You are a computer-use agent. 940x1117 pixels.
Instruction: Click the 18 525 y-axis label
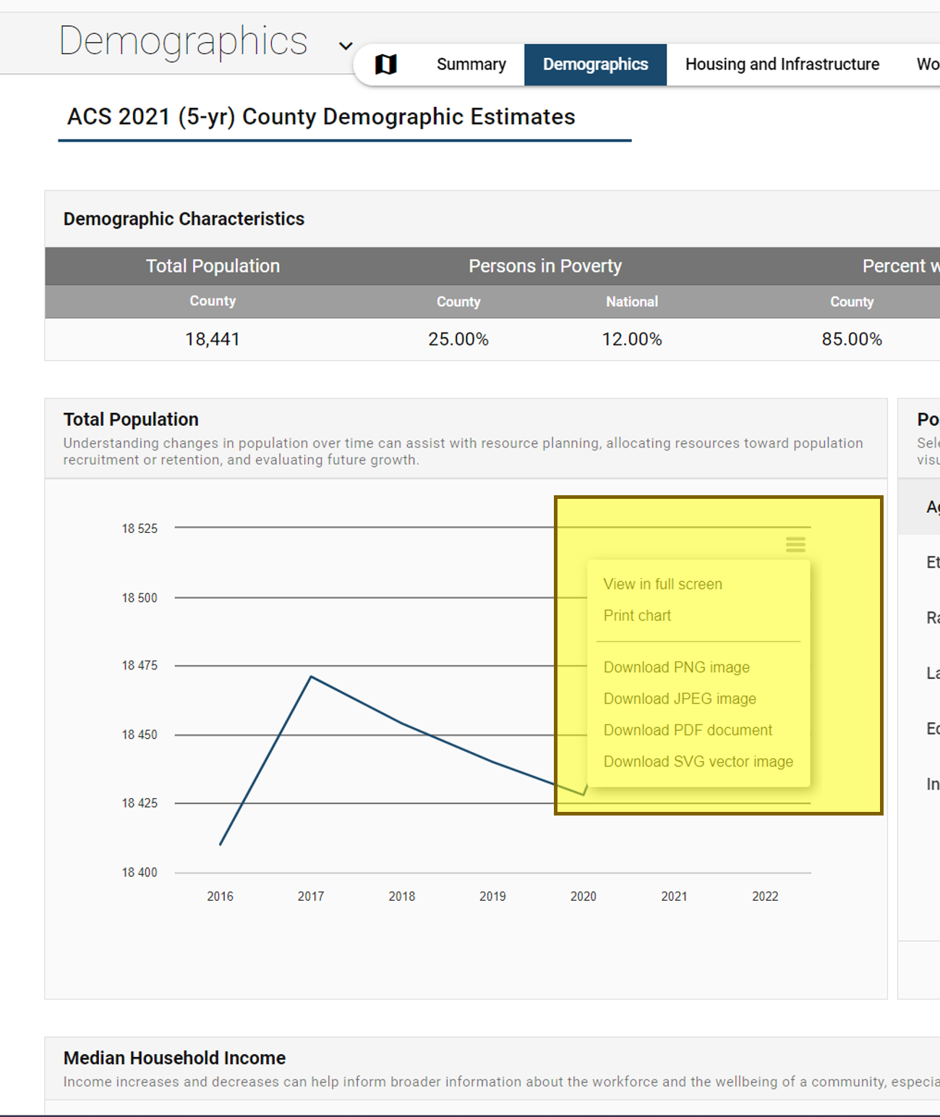point(140,528)
